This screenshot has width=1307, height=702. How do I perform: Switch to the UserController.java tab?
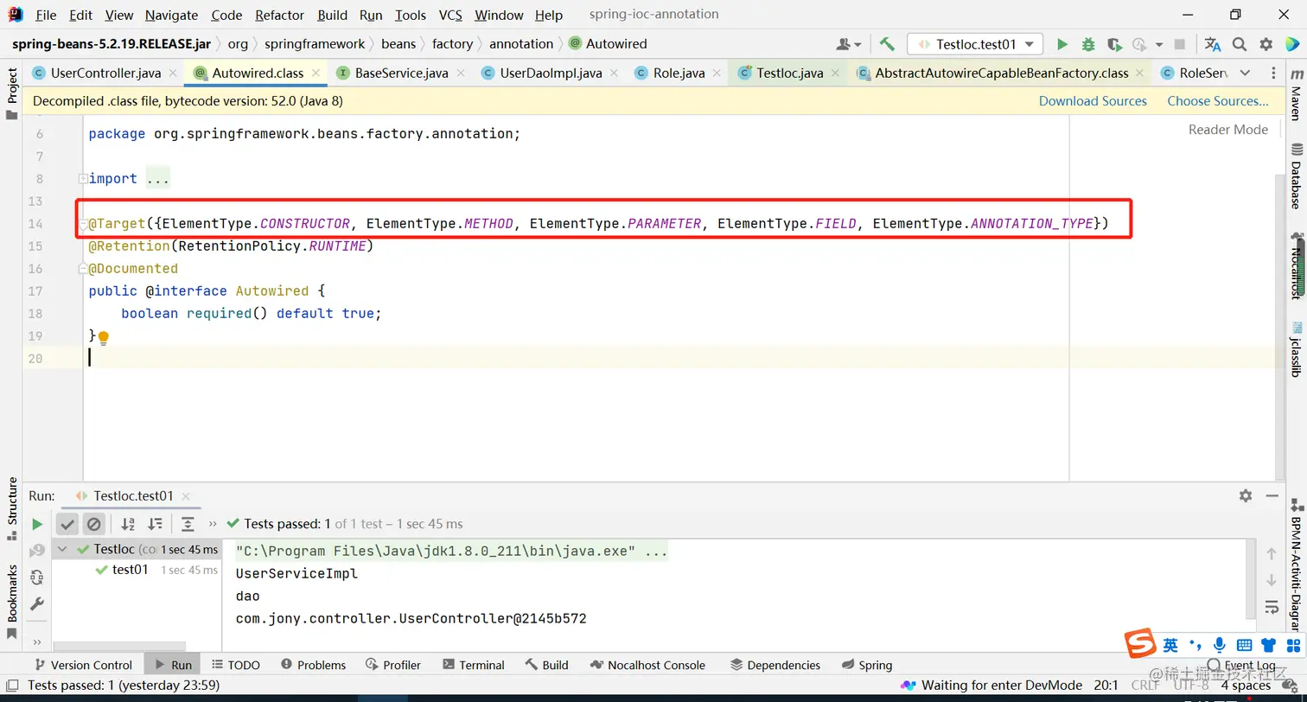click(x=105, y=73)
